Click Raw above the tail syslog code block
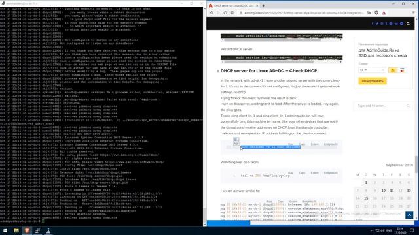This screenshot has width=419, height=235. (291, 173)
